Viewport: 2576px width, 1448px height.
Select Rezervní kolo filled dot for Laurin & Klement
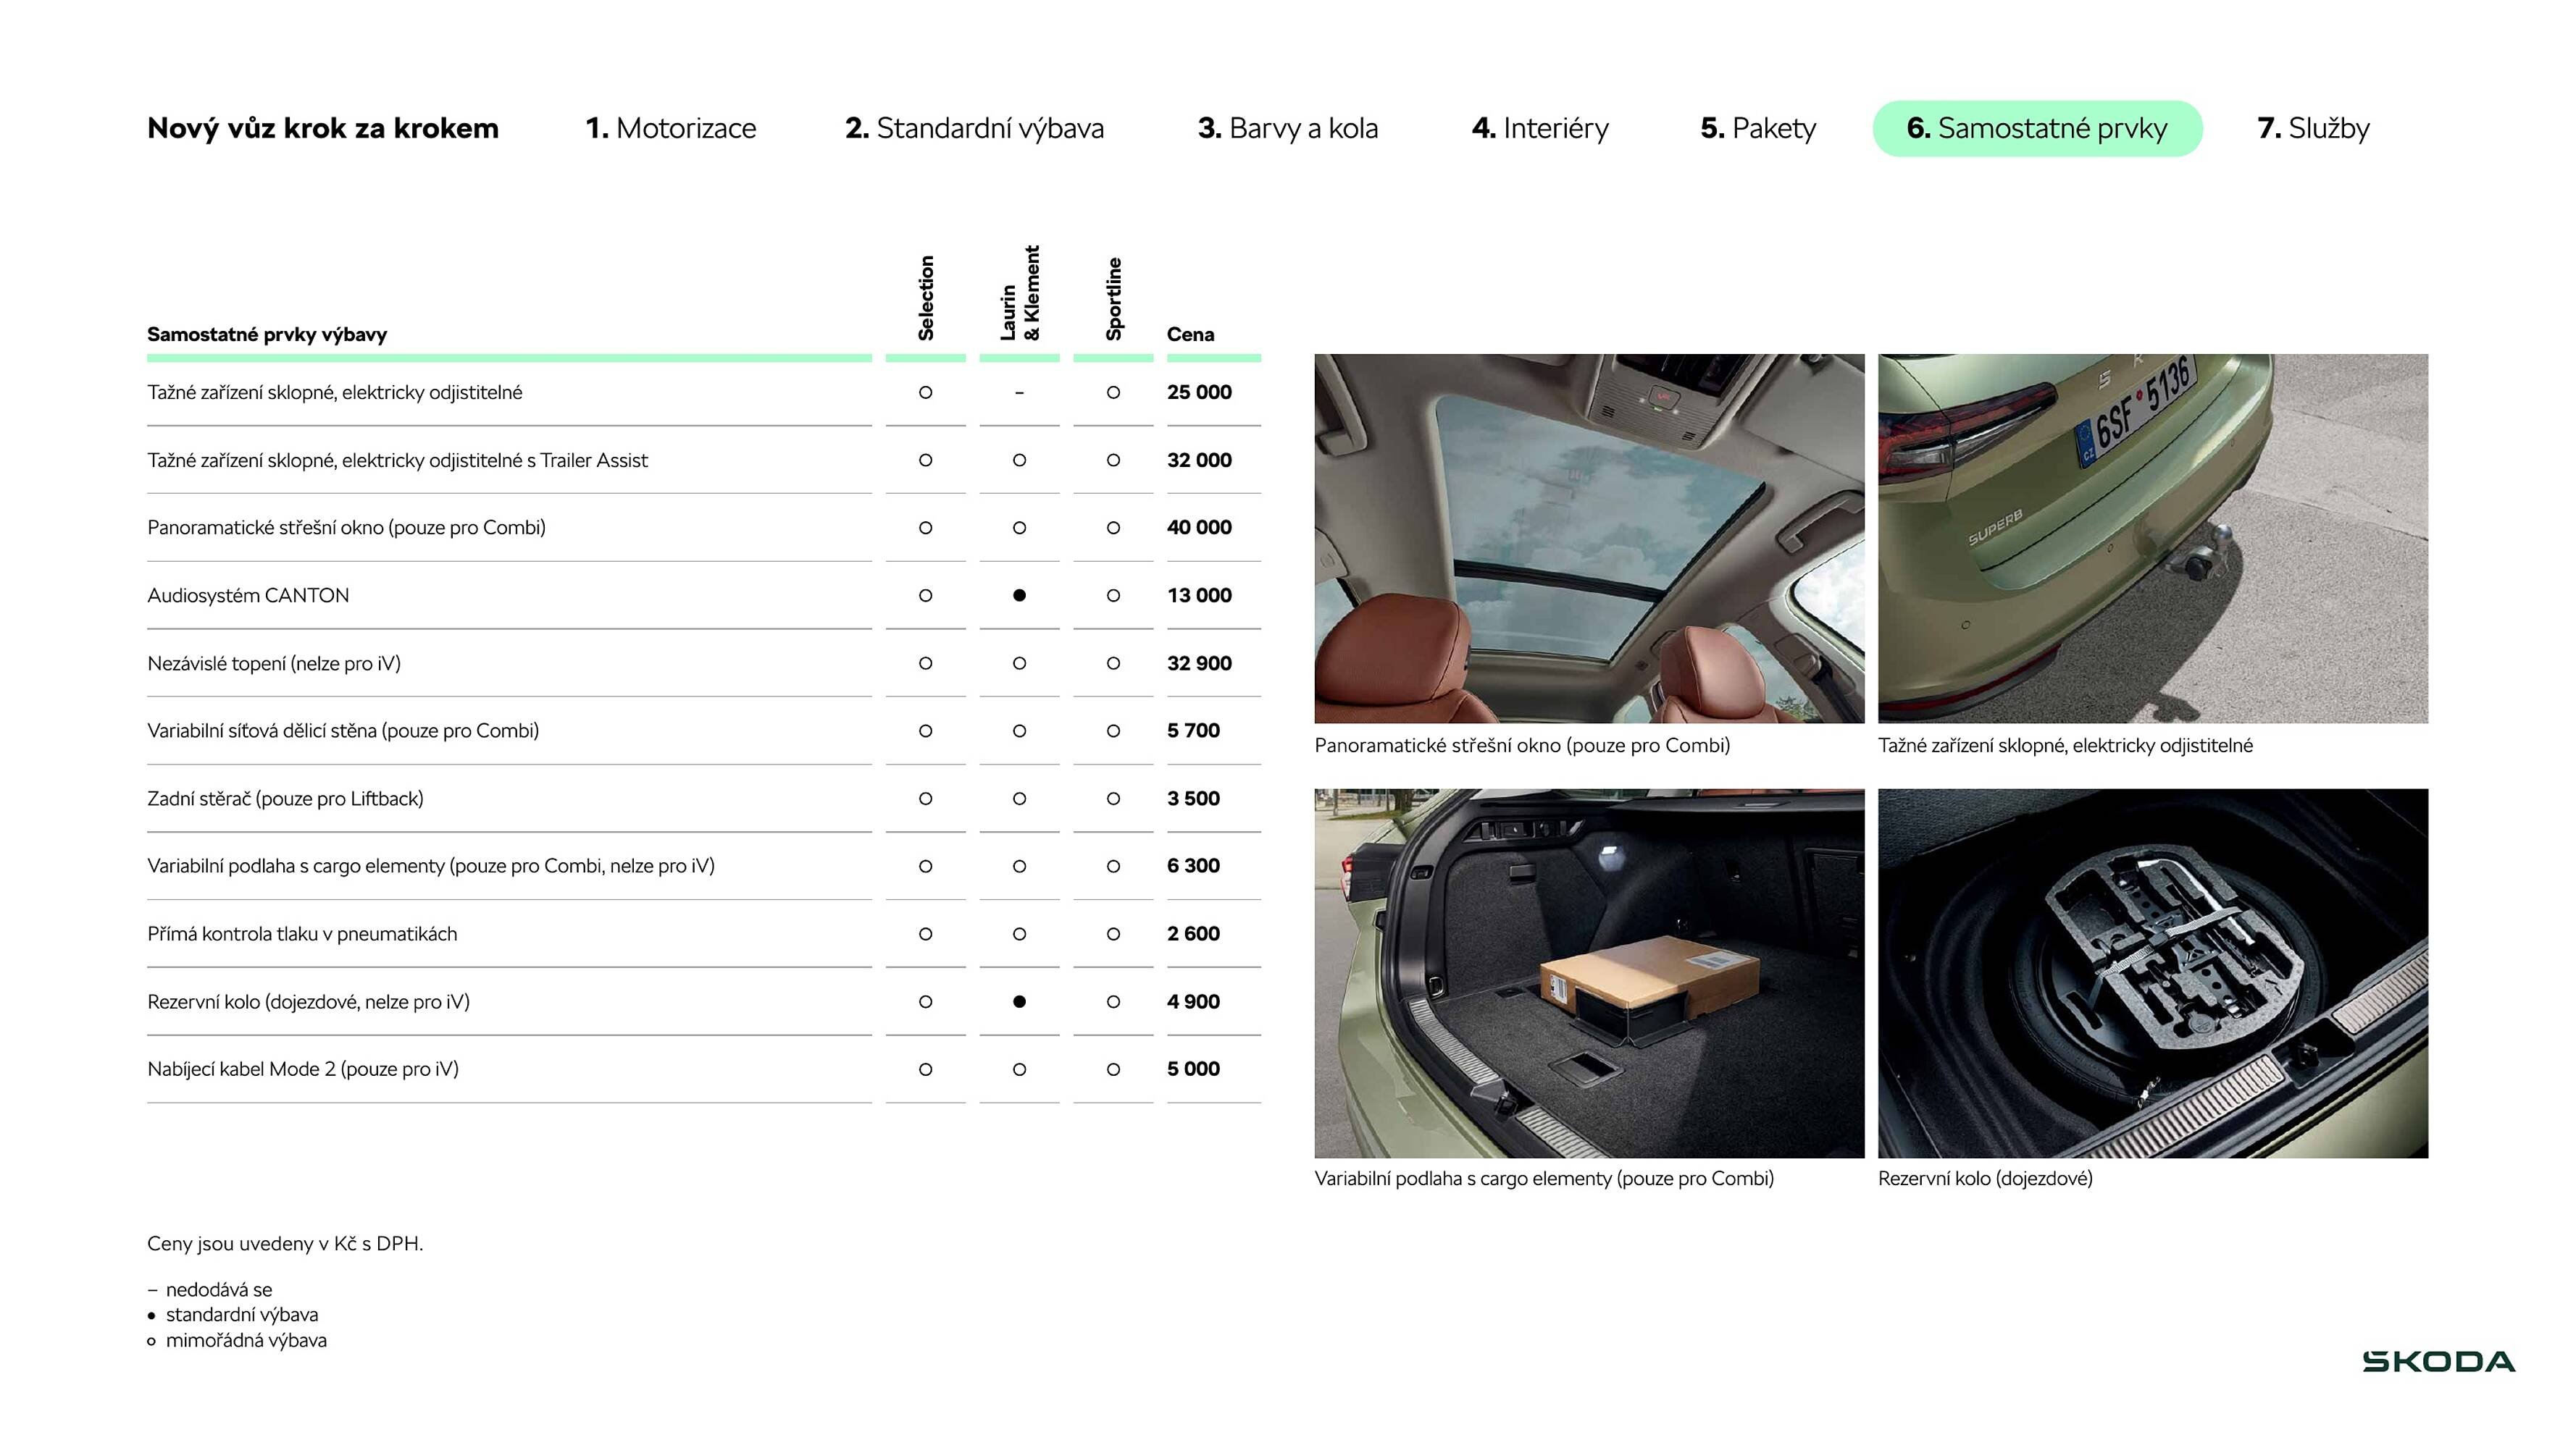pyautogui.click(x=1019, y=1001)
